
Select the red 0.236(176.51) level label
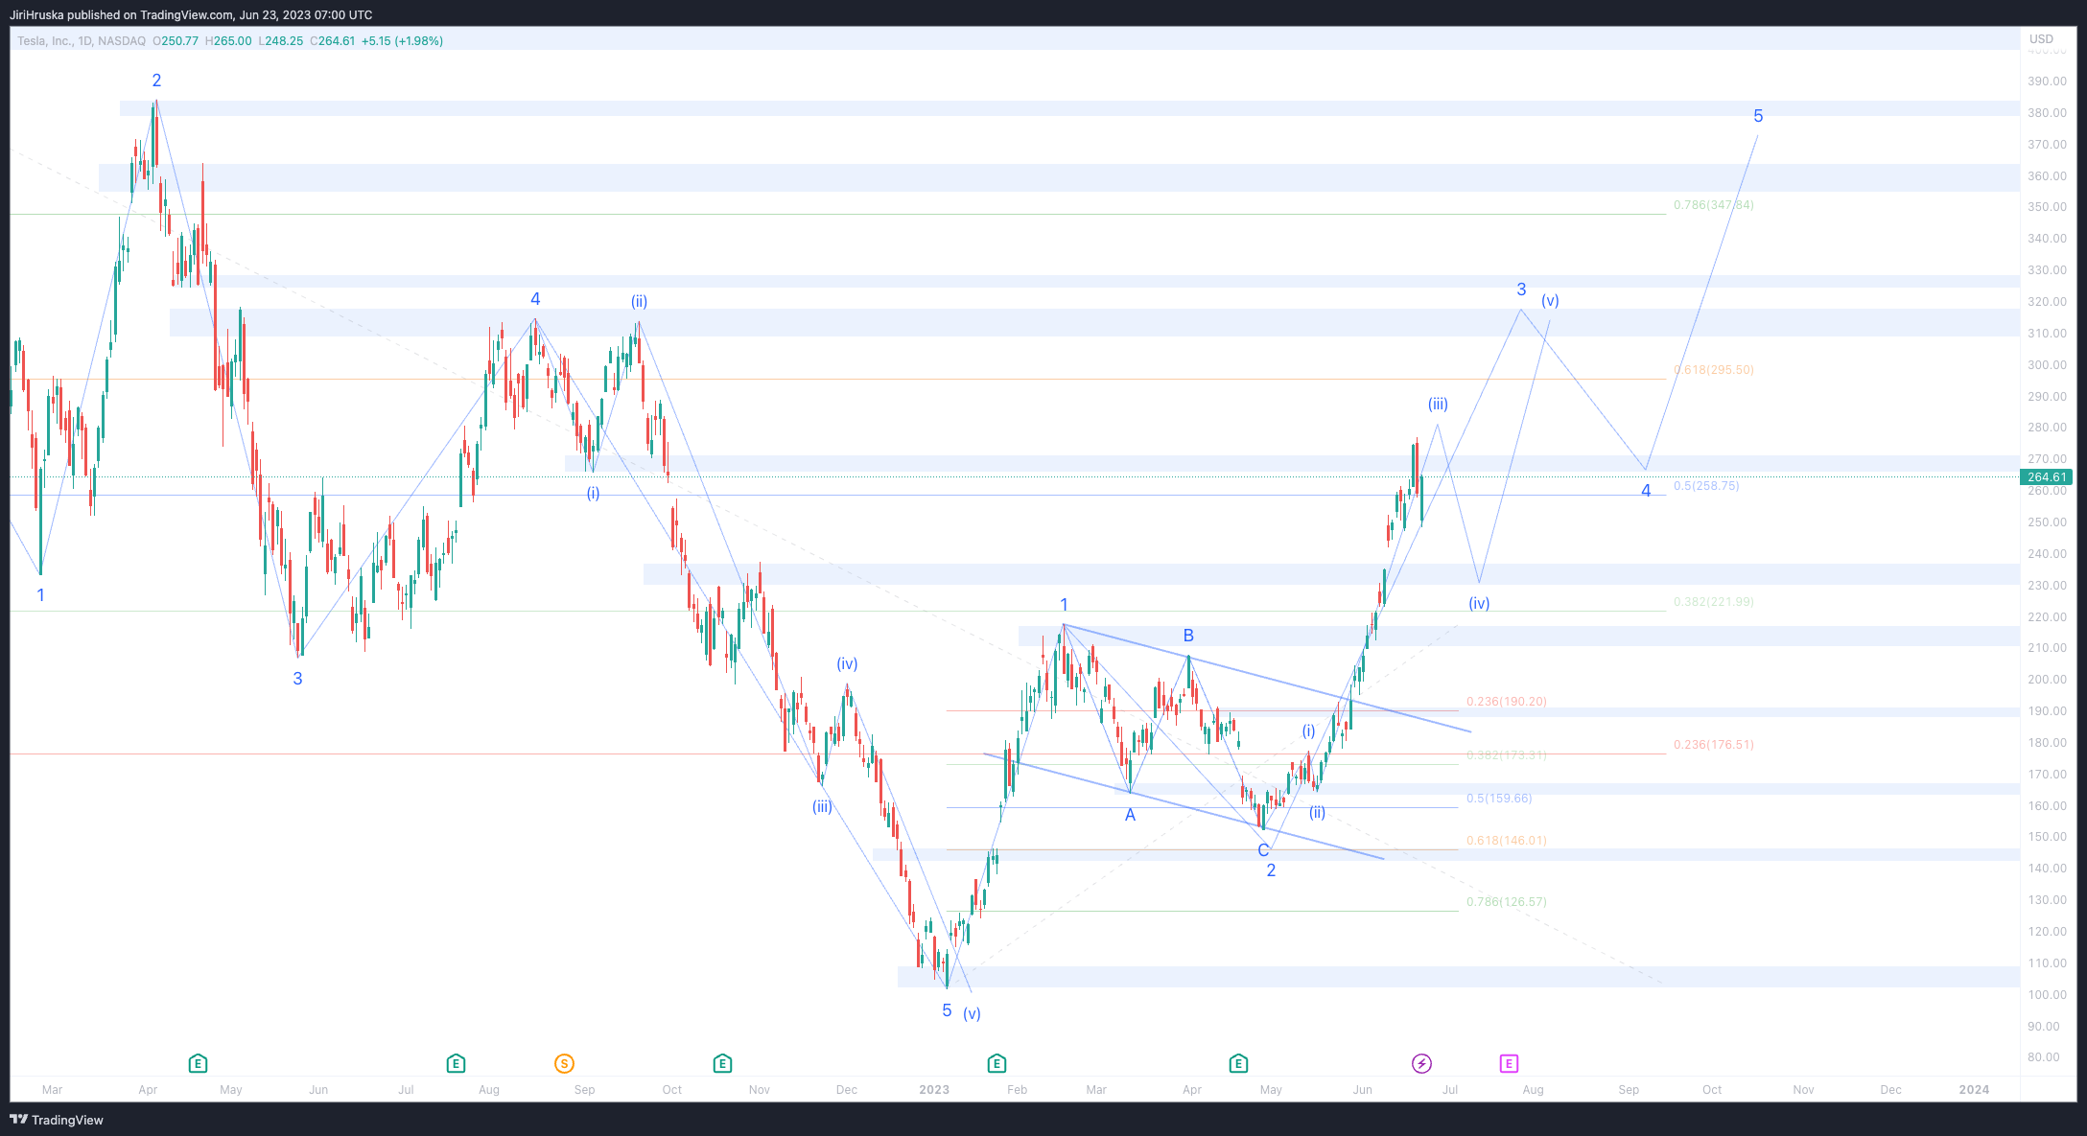[x=1713, y=745]
